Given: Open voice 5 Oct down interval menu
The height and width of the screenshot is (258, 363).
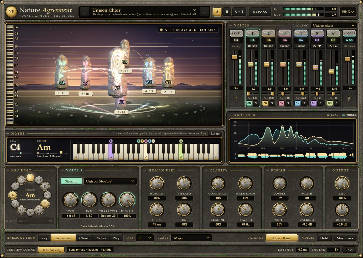Looking at the screenshot, I should tap(317, 46).
